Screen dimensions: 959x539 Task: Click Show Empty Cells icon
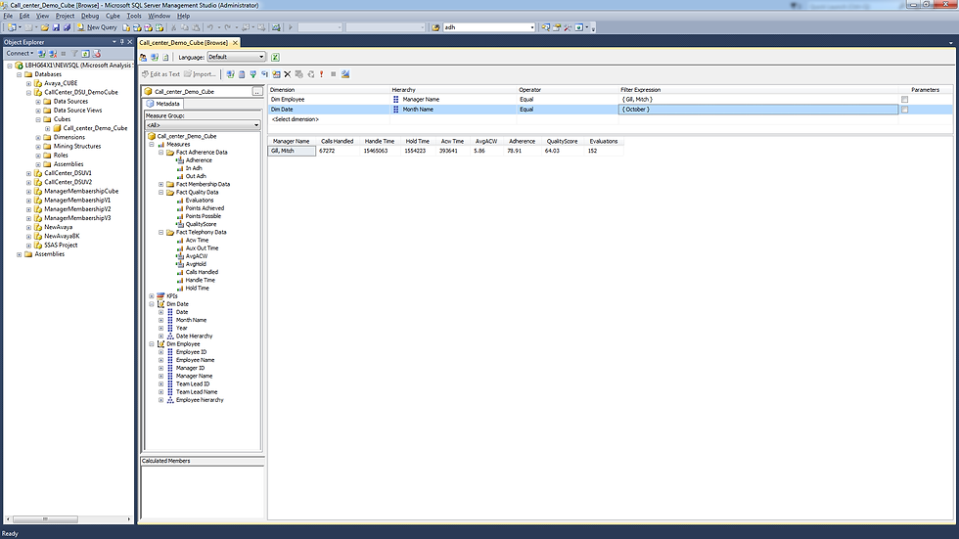253,74
